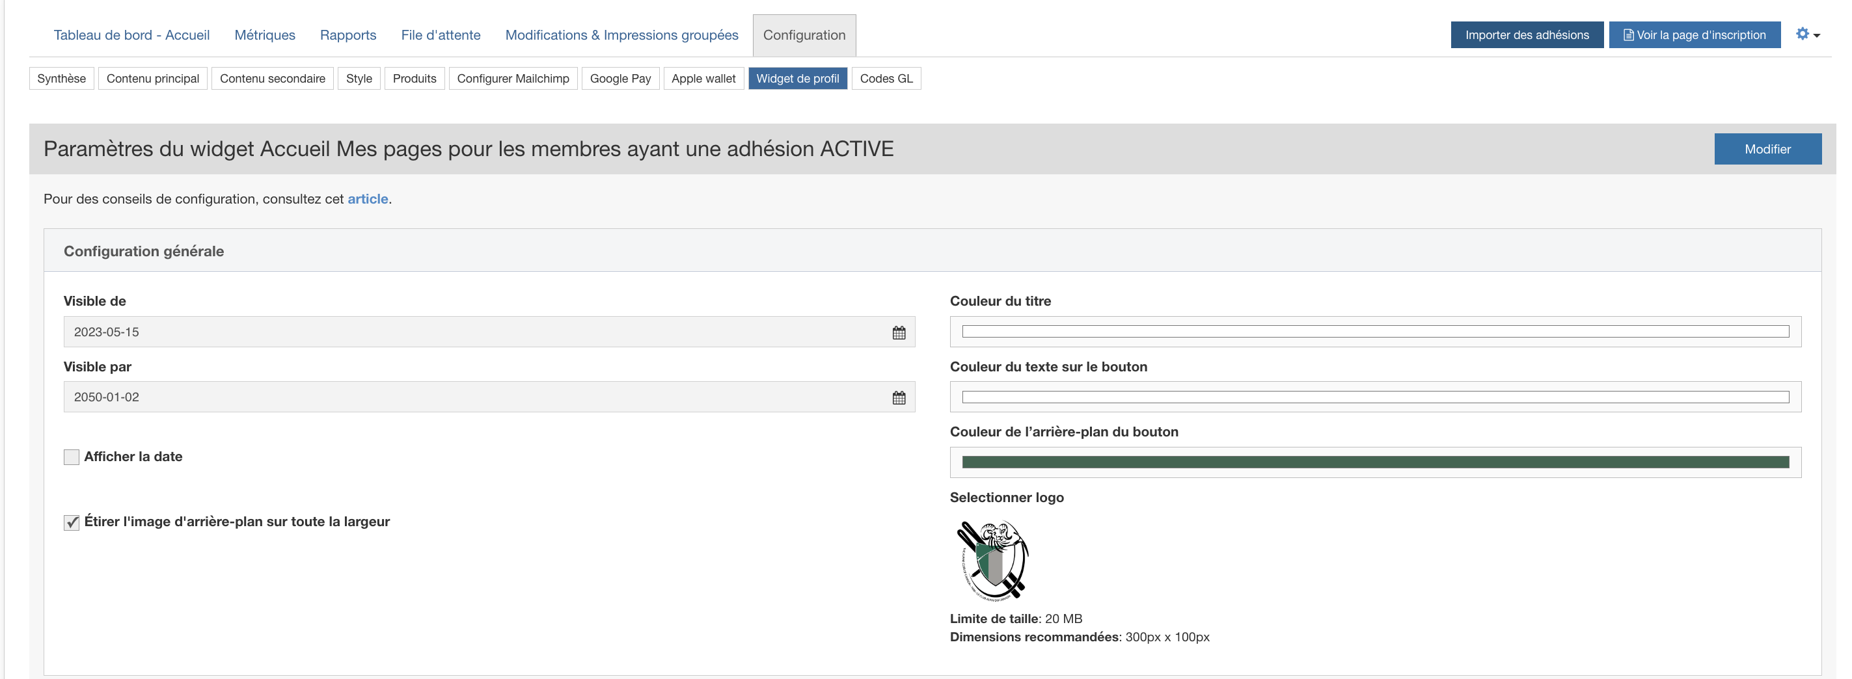Switch to the Rapports tab

click(348, 35)
